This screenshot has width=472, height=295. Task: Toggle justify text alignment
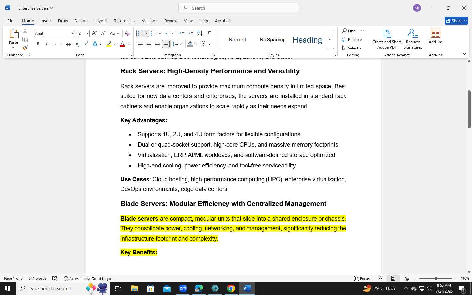[x=166, y=44]
